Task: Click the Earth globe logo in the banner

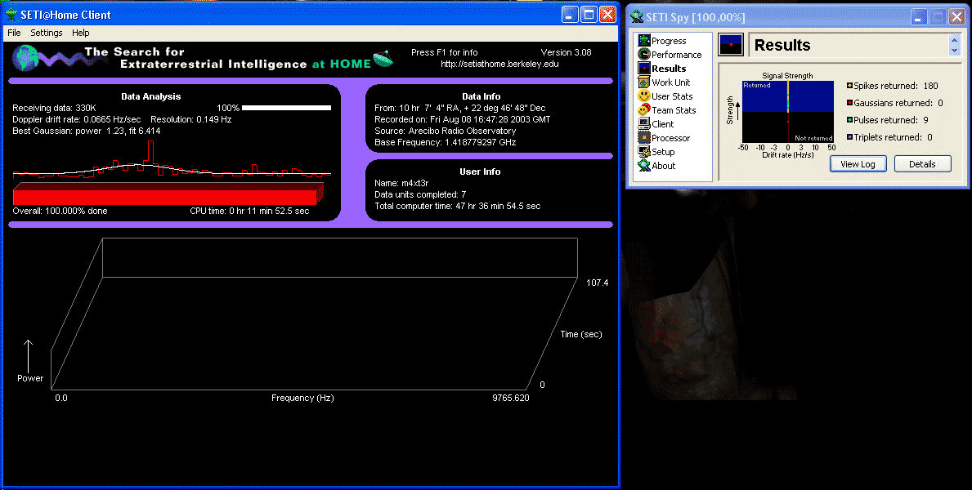Action: point(25,58)
